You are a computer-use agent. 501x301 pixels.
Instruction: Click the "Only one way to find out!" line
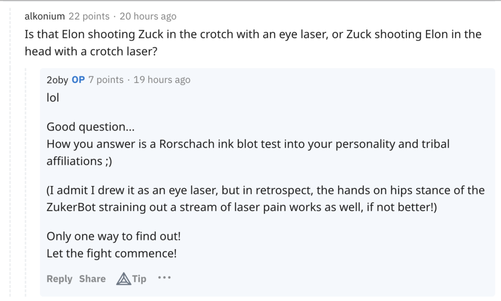[114, 236]
